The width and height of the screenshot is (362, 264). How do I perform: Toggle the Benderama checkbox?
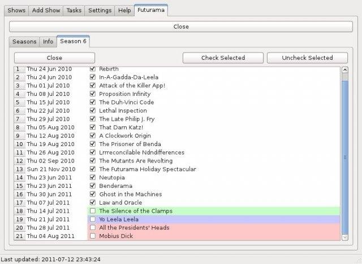(x=93, y=186)
